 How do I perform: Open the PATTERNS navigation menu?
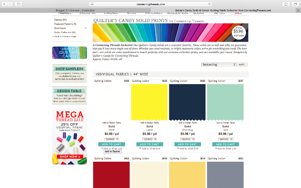click(x=153, y=13)
